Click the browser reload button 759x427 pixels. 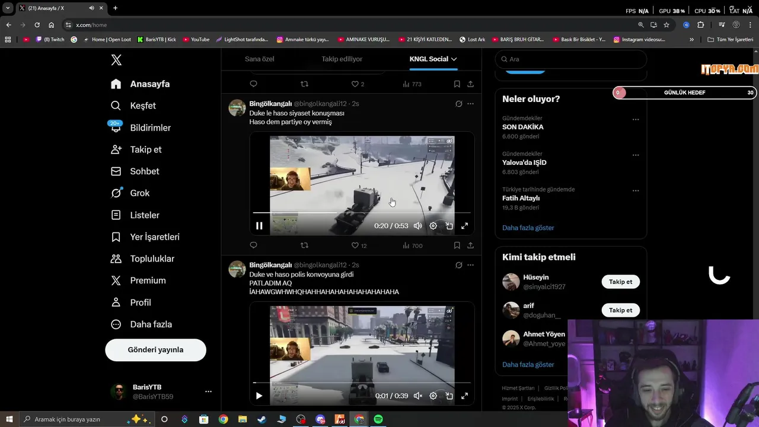37,25
